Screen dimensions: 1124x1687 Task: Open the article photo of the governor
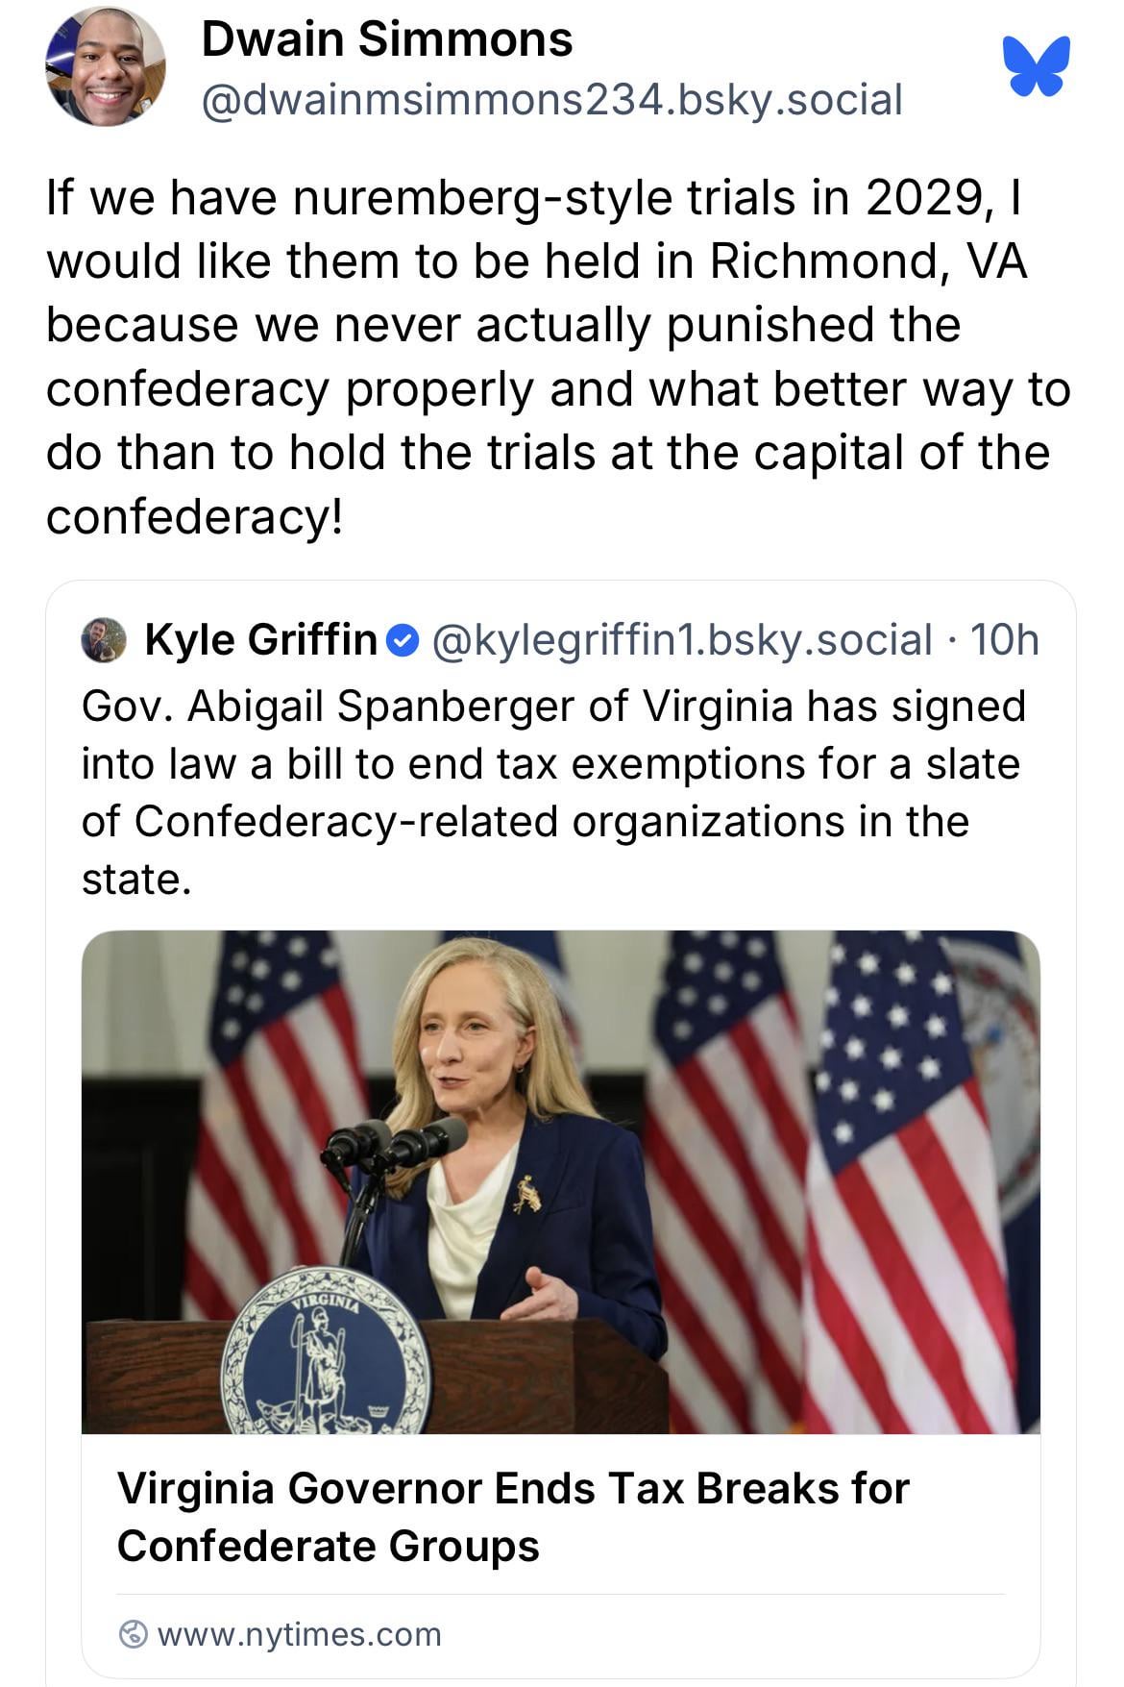click(x=560, y=1181)
